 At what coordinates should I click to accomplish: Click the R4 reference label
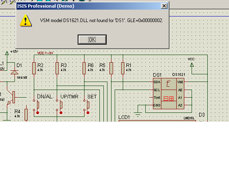click(17, 112)
